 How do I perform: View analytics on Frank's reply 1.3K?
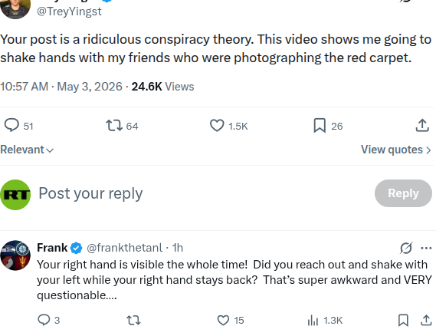325,320
